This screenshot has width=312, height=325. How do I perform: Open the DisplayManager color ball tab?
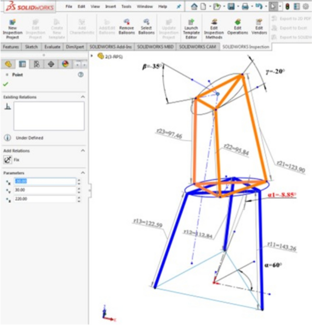[65, 64]
